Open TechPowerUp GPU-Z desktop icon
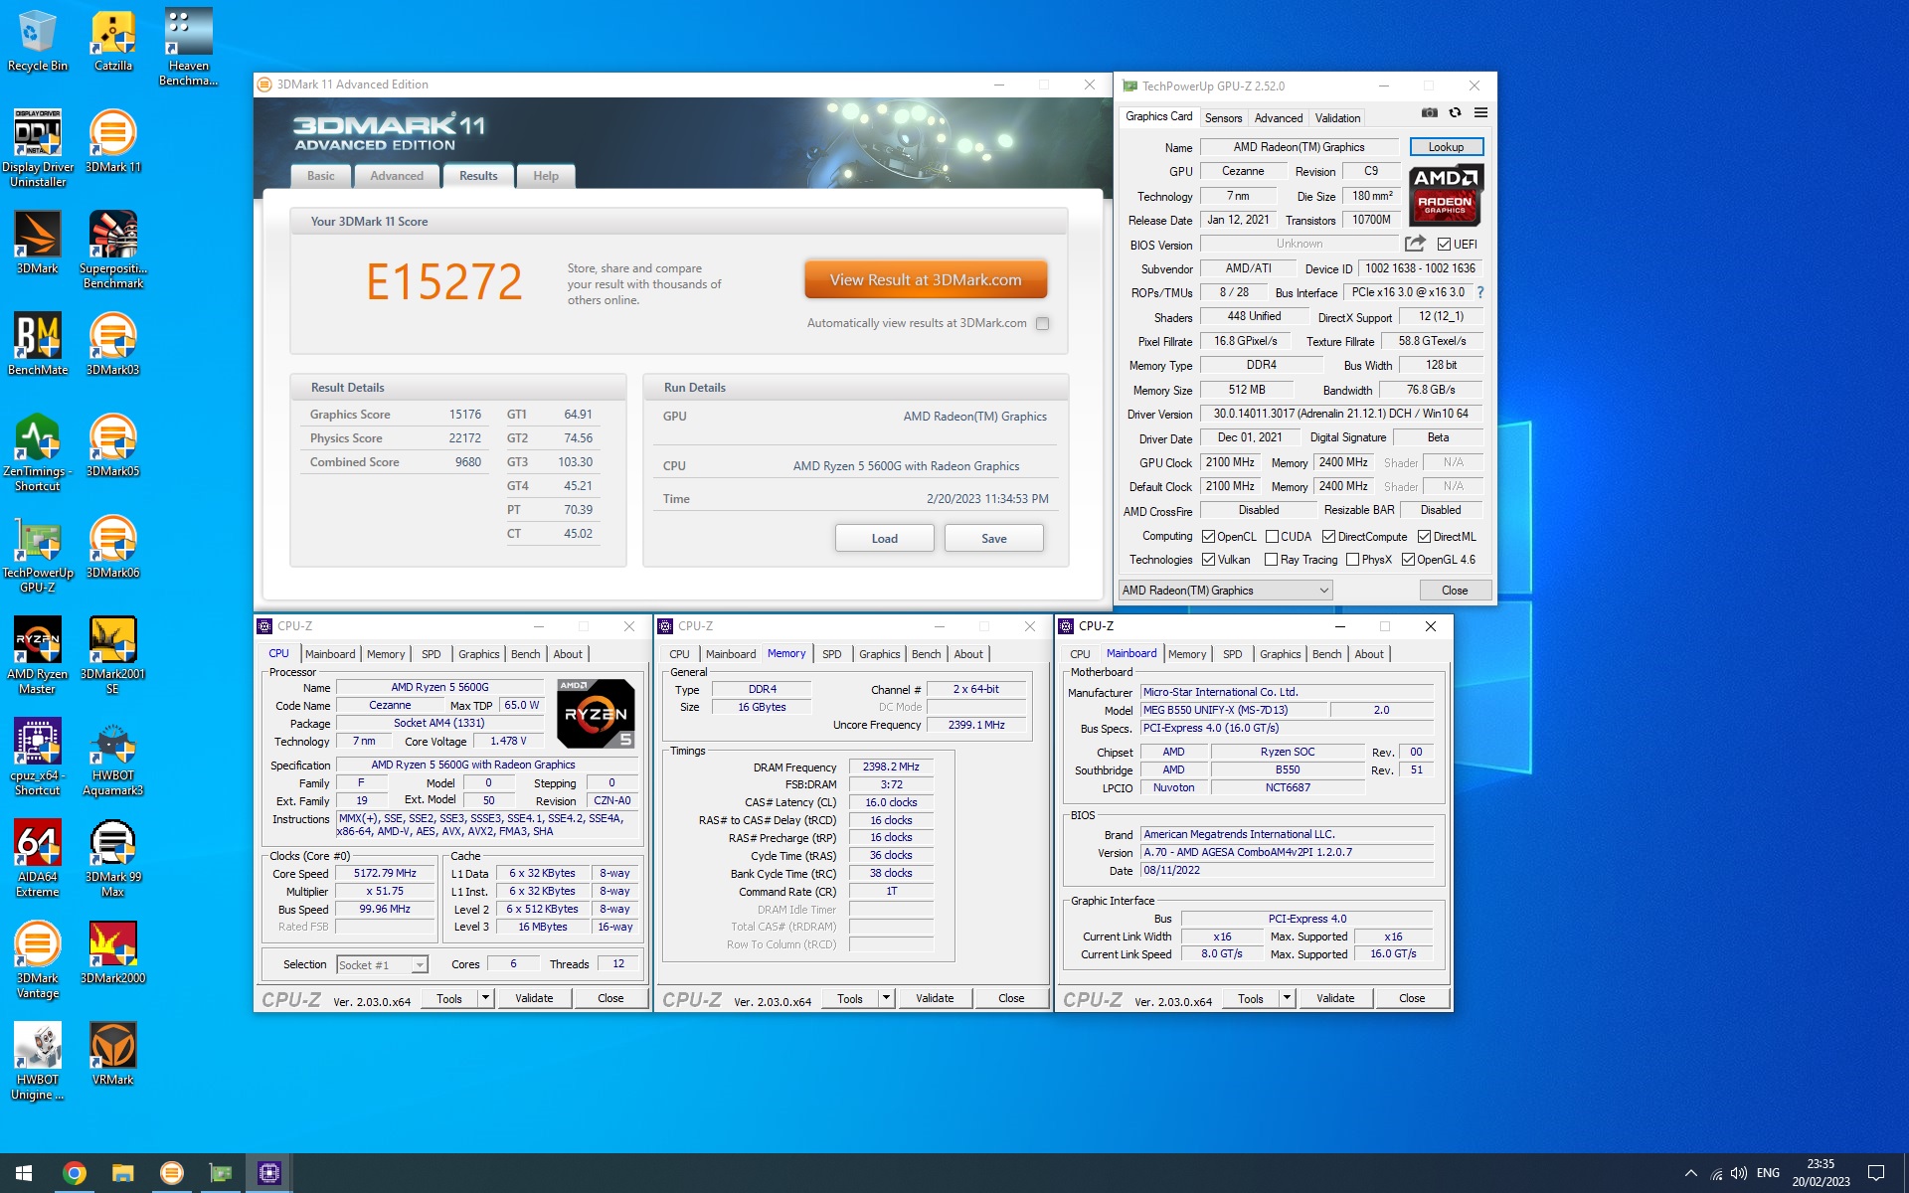 point(38,554)
